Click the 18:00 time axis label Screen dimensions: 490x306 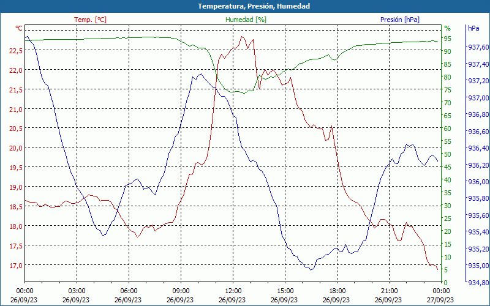click(337, 292)
